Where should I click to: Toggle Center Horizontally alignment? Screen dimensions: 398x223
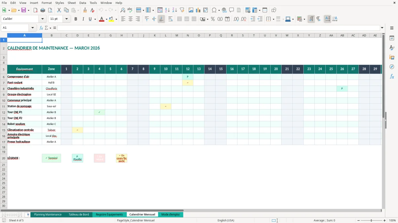click(130, 19)
